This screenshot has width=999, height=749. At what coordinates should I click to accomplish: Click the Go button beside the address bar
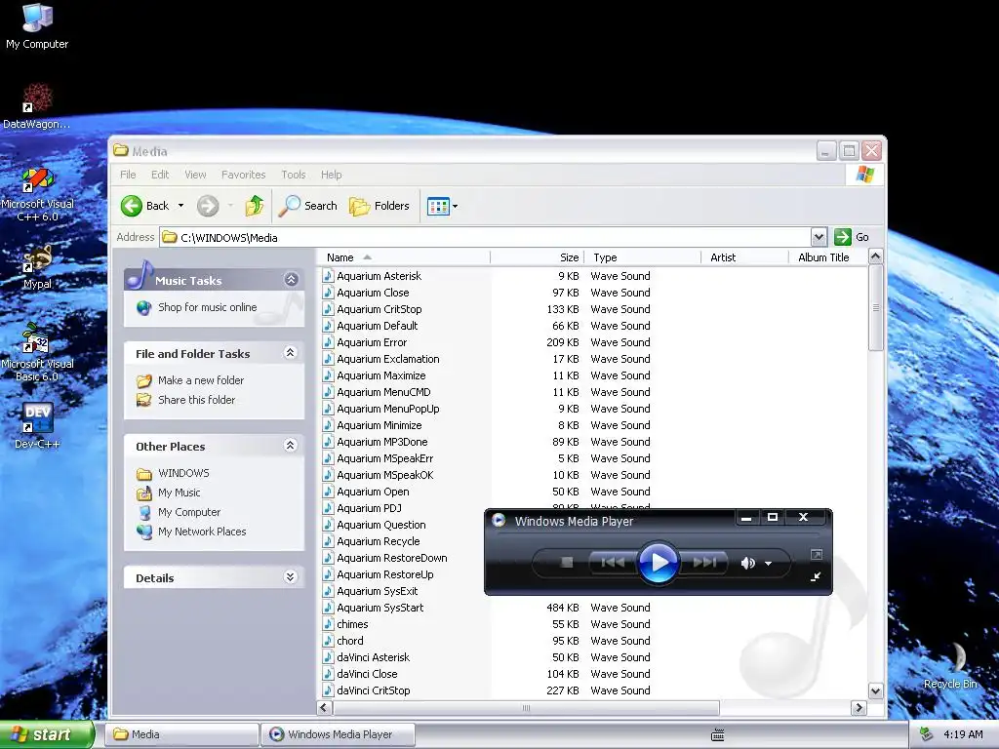click(x=852, y=237)
